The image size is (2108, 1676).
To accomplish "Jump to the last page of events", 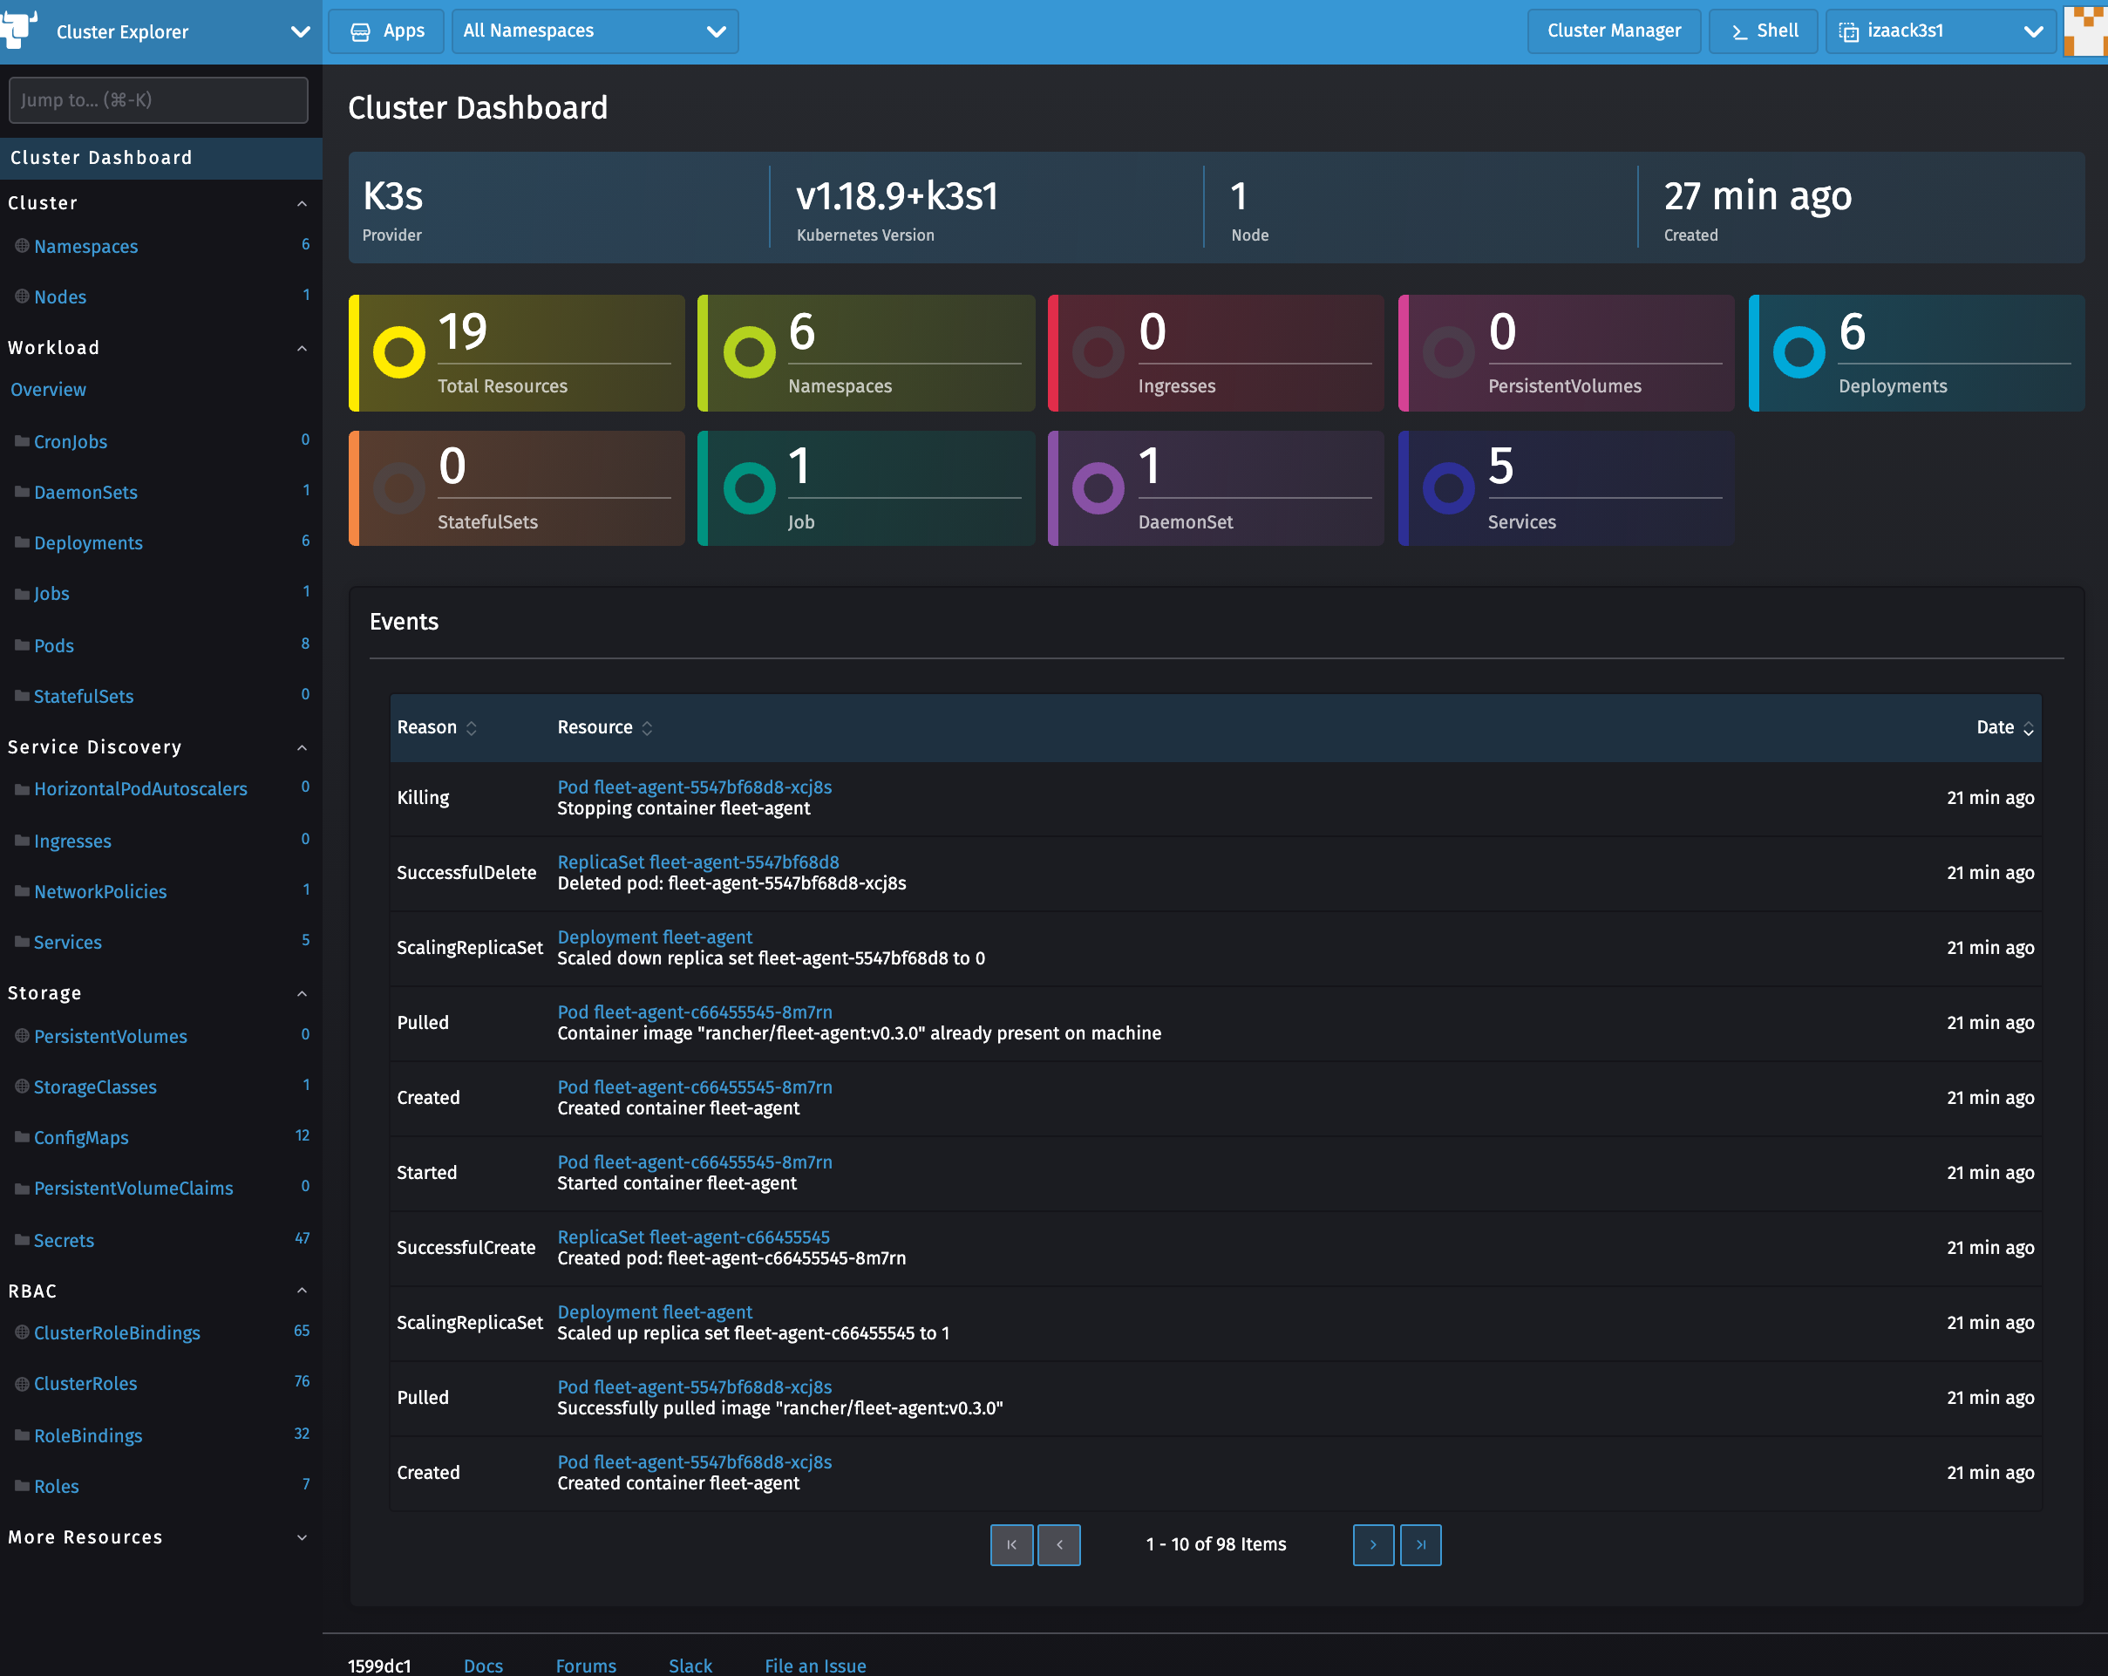I will pyautogui.click(x=1421, y=1545).
